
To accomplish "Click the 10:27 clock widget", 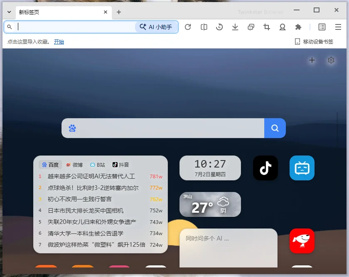I will pos(210,168).
